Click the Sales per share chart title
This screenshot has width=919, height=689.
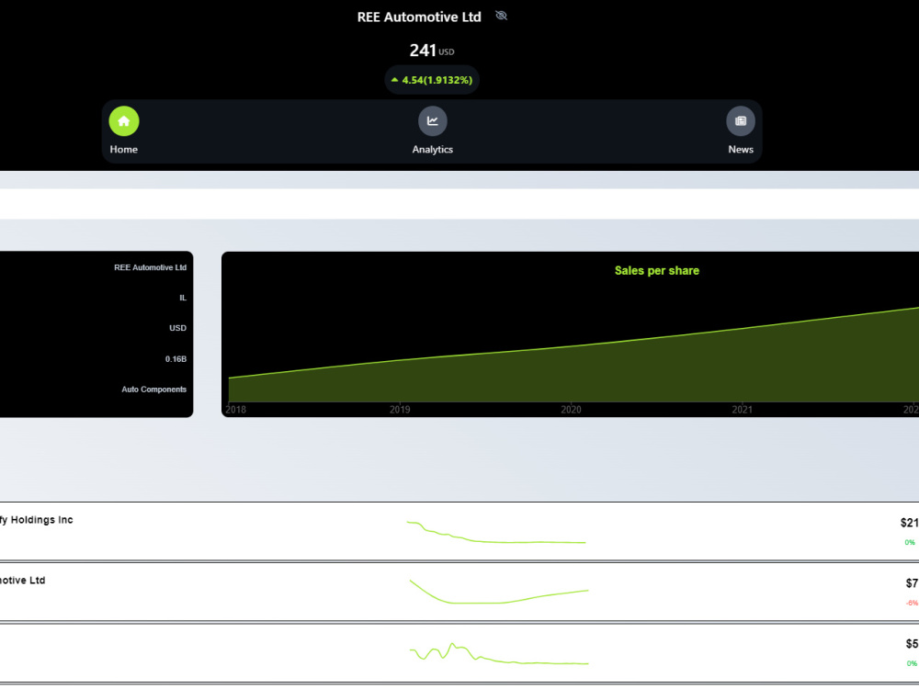click(656, 271)
